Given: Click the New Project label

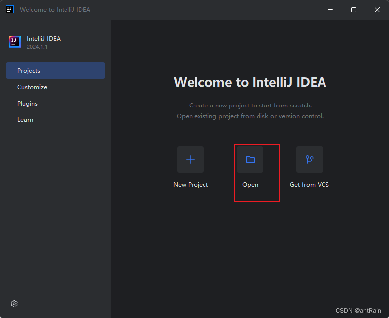Looking at the screenshot, I should (x=191, y=185).
